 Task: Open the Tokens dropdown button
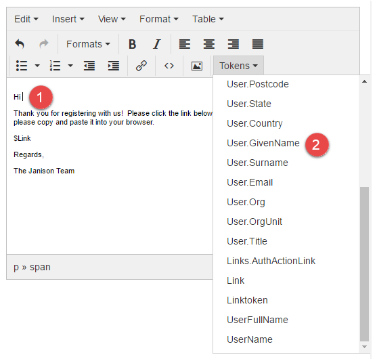[x=238, y=66]
